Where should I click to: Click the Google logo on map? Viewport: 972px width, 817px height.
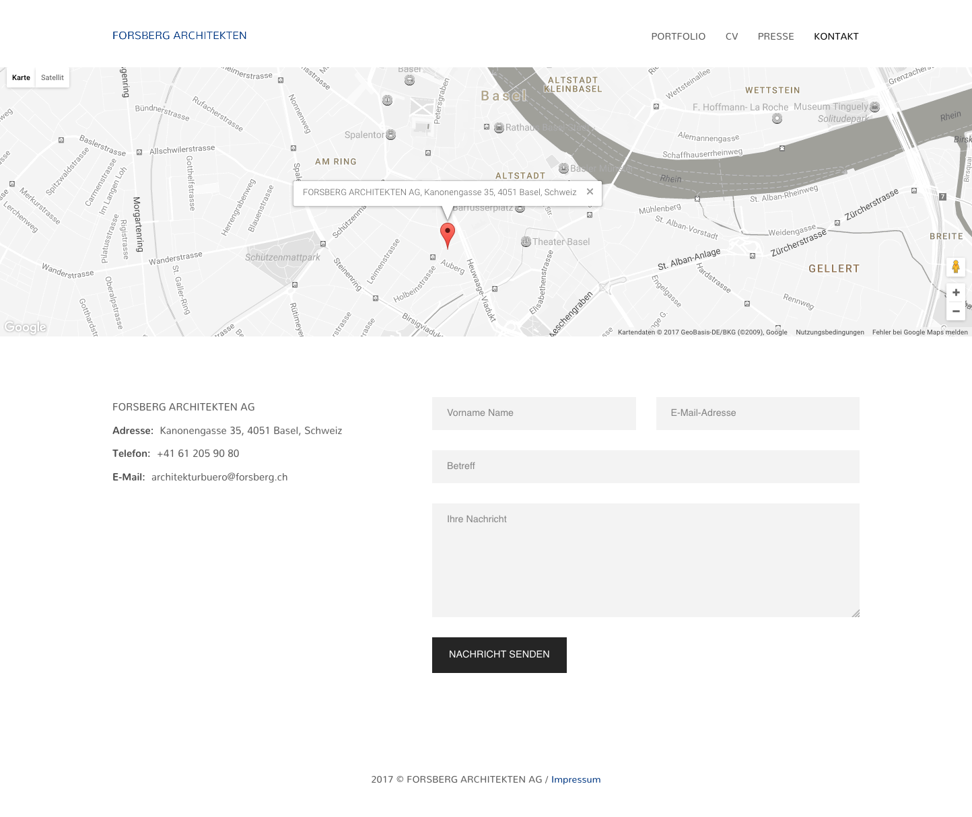(25, 328)
